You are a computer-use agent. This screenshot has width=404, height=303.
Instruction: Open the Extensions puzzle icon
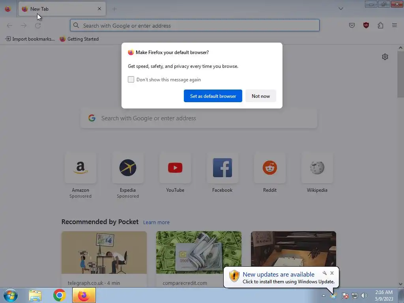click(380, 25)
